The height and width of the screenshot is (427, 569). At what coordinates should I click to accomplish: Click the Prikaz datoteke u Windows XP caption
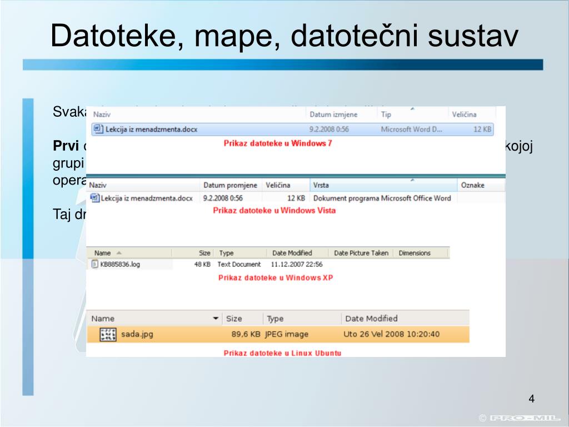tap(276, 278)
